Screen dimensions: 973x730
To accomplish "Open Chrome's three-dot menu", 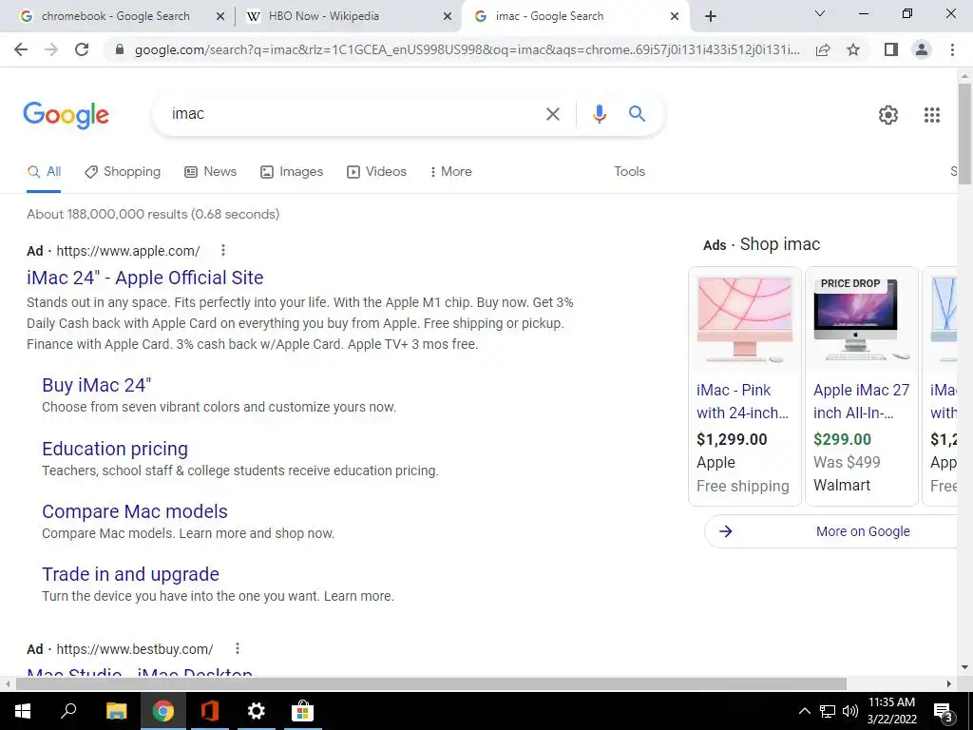I will pos(952,49).
